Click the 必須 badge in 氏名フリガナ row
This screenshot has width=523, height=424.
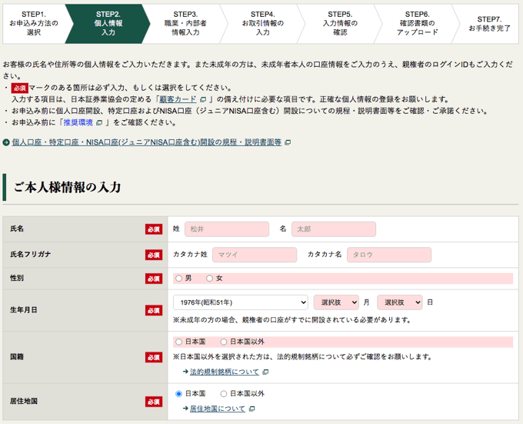(x=154, y=255)
